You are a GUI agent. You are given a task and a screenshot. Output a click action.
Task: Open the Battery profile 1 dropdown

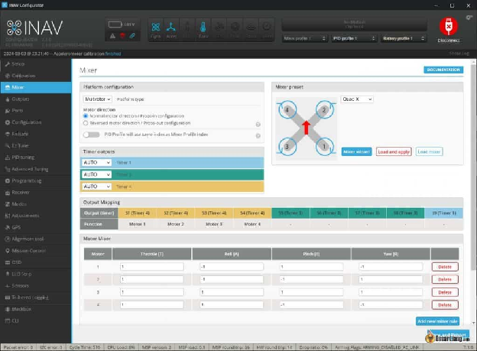tap(404, 38)
